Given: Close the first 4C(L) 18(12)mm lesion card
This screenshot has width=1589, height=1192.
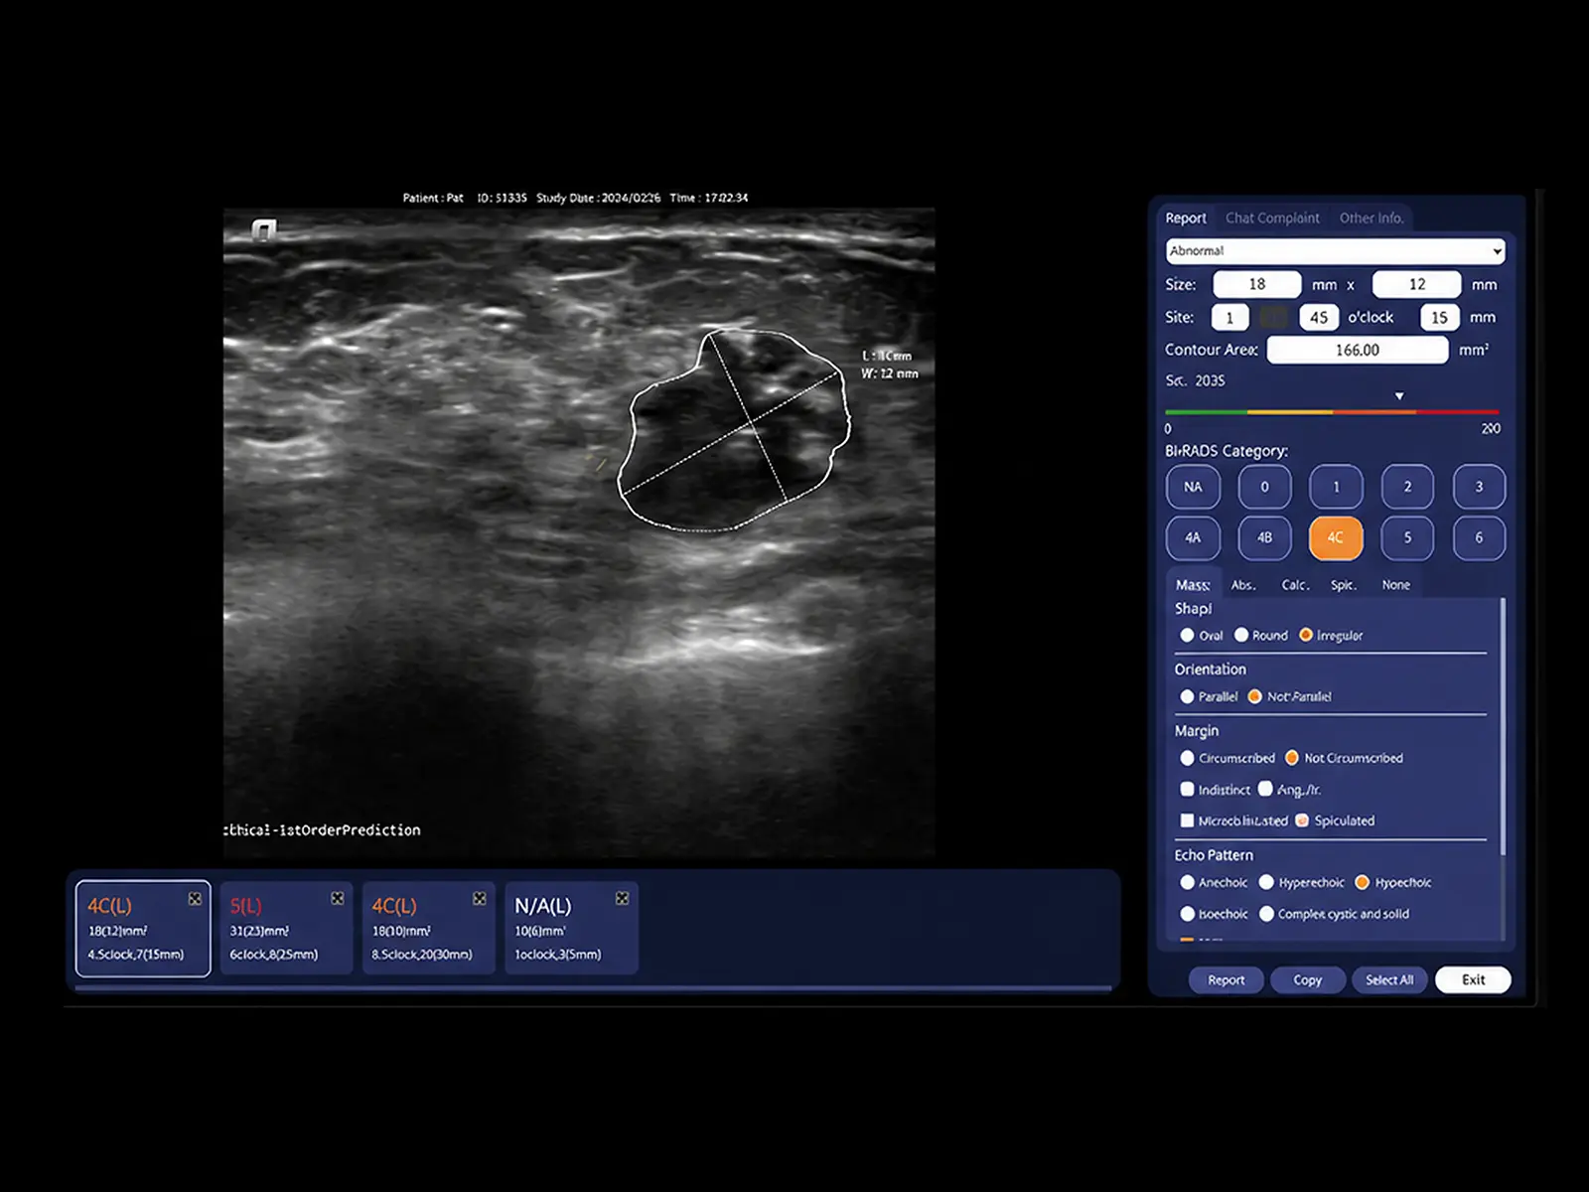Looking at the screenshot, I should (195, 899).
